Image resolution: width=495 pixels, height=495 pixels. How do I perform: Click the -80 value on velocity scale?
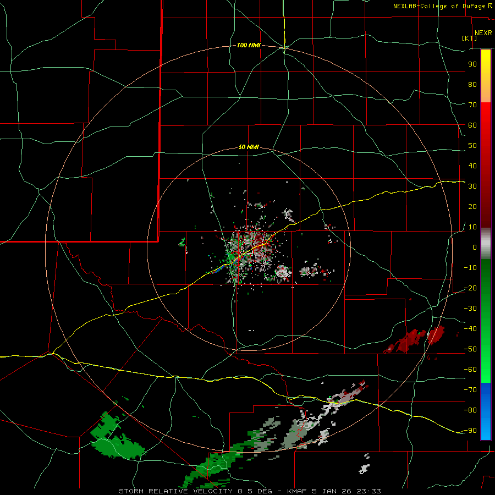[470, 410]
